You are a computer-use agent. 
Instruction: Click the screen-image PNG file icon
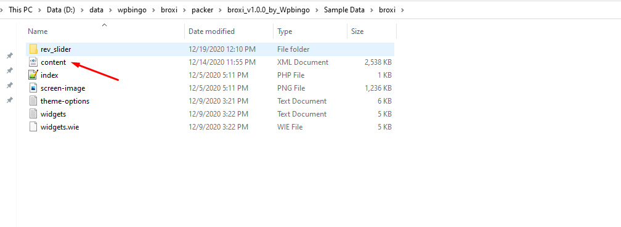click(x=33, y=88)
